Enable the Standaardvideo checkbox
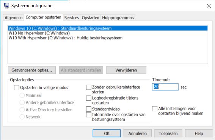This screenshot has width=215, height=140. (89, 109)
